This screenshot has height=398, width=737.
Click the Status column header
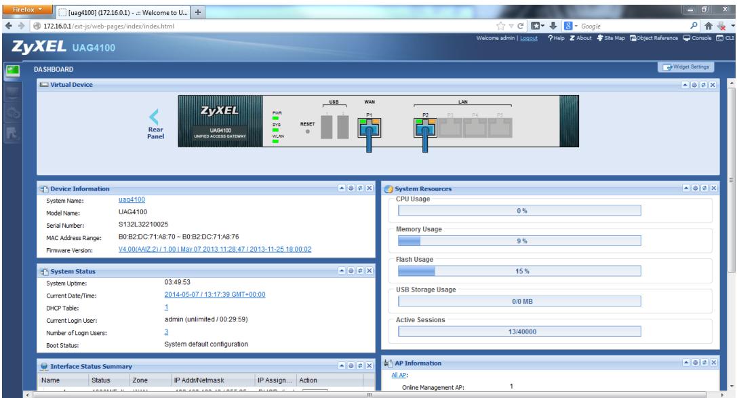click(x=108, y=380)
